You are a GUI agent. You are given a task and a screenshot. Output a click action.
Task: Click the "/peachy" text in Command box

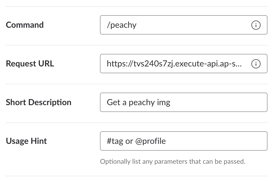pyautogui.click(x=122, y=25)
